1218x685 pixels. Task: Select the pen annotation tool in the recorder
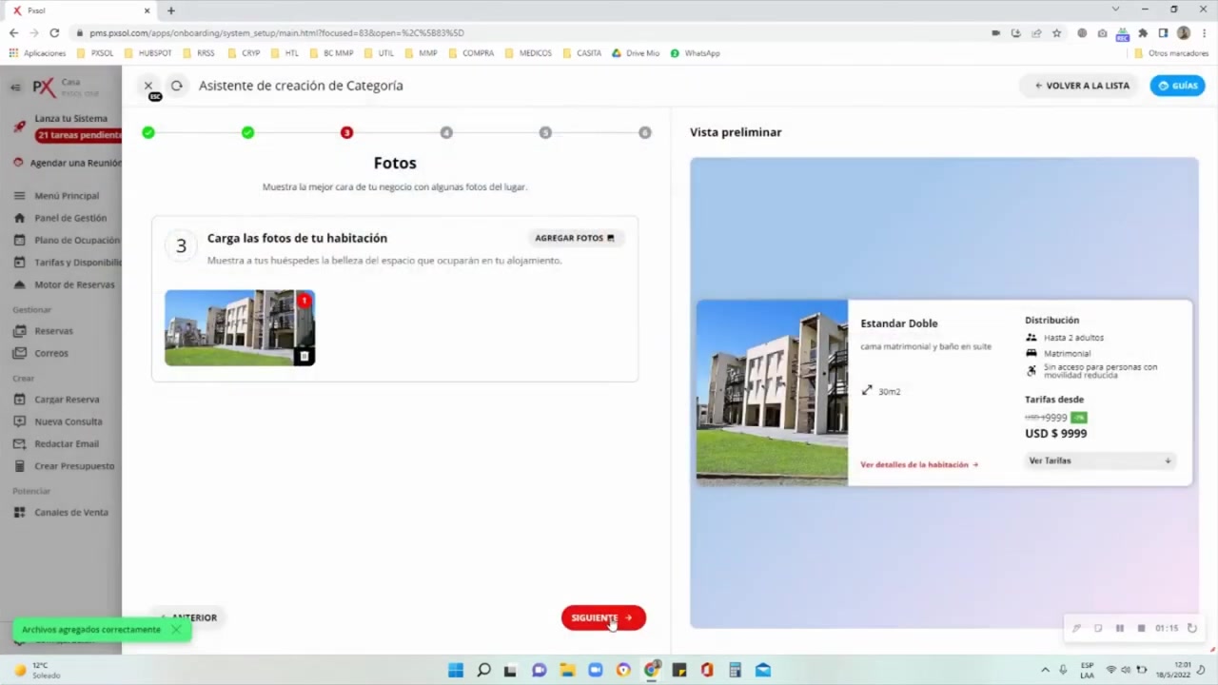click(x=1076, y=628)
